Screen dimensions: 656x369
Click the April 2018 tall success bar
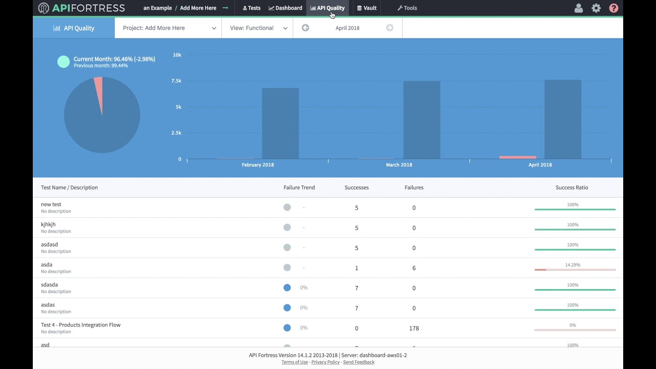pos(563,119)
